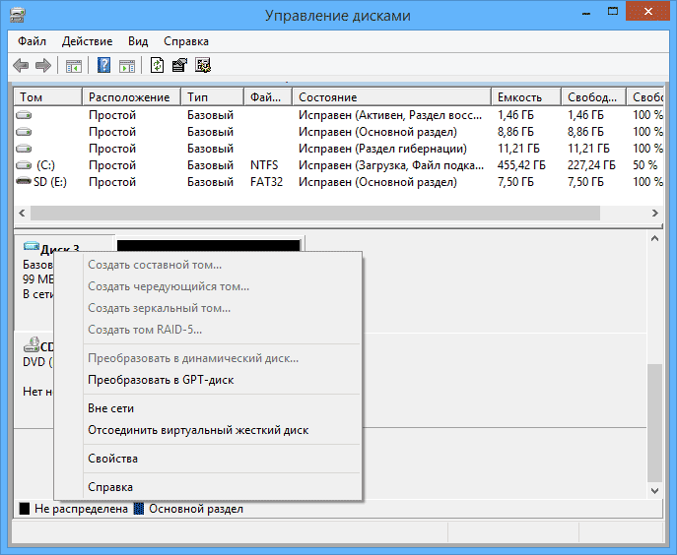Click the horizontal scrollbar left arrow

click(22, 213)
